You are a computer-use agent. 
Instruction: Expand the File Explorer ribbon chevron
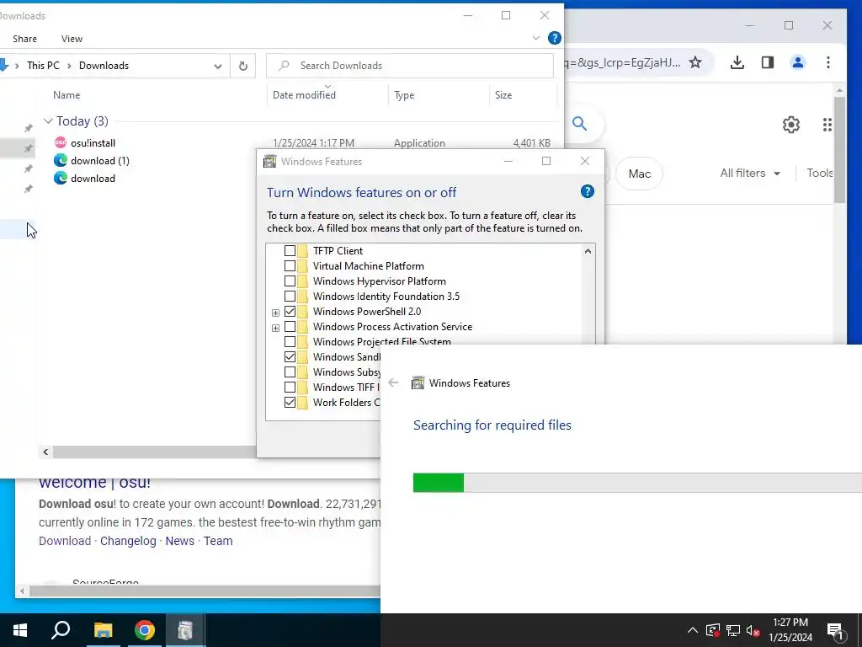536,38
